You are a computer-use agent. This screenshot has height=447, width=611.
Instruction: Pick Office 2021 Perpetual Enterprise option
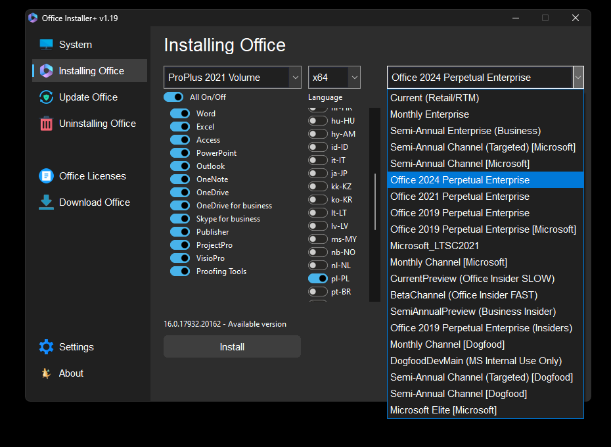coord(485,197)
